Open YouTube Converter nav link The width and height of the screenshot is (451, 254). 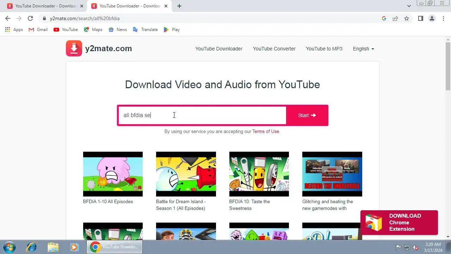(x=274, y=49)
